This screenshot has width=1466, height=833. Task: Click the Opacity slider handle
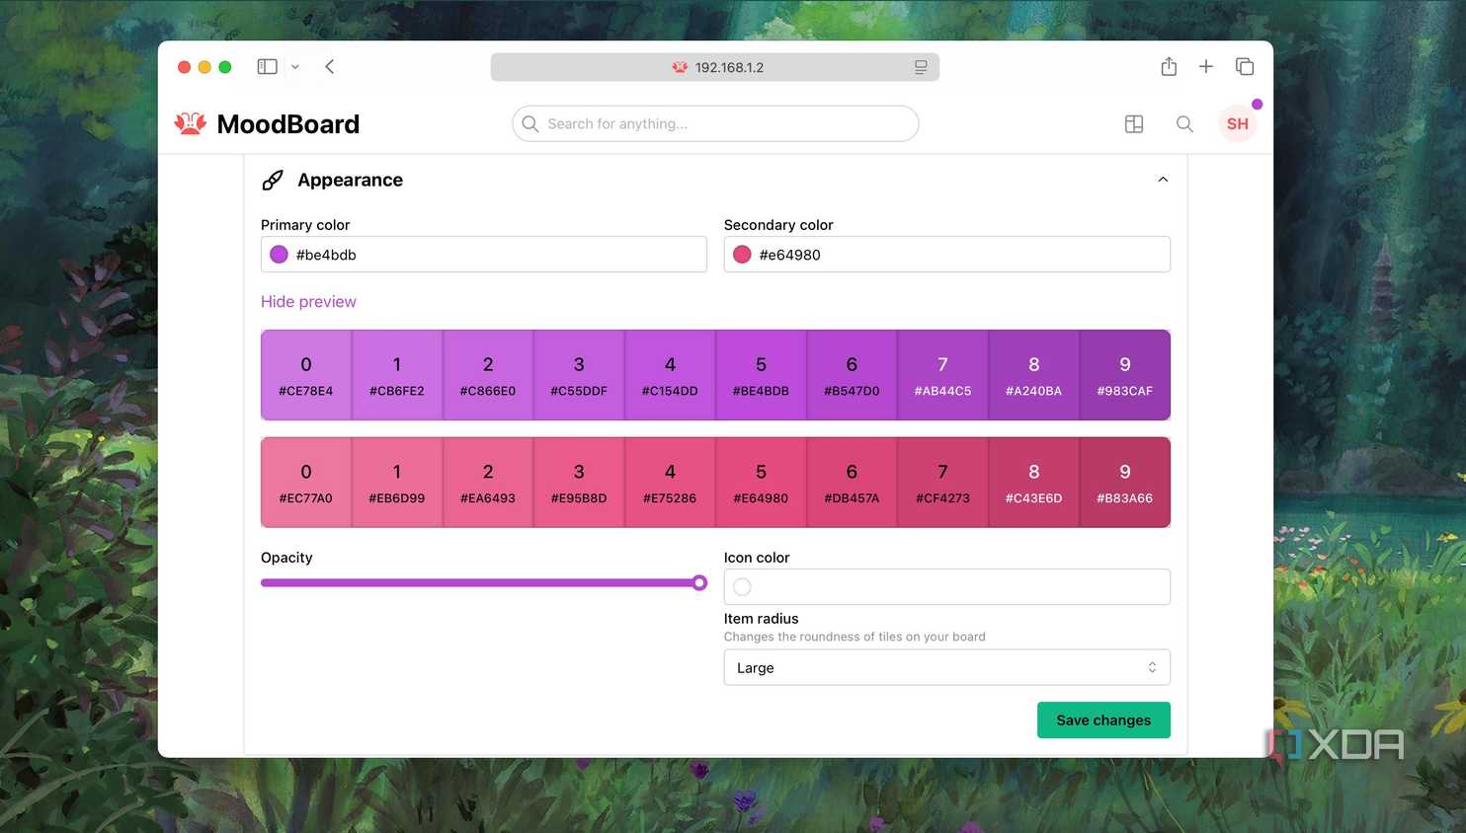point(699,582)
